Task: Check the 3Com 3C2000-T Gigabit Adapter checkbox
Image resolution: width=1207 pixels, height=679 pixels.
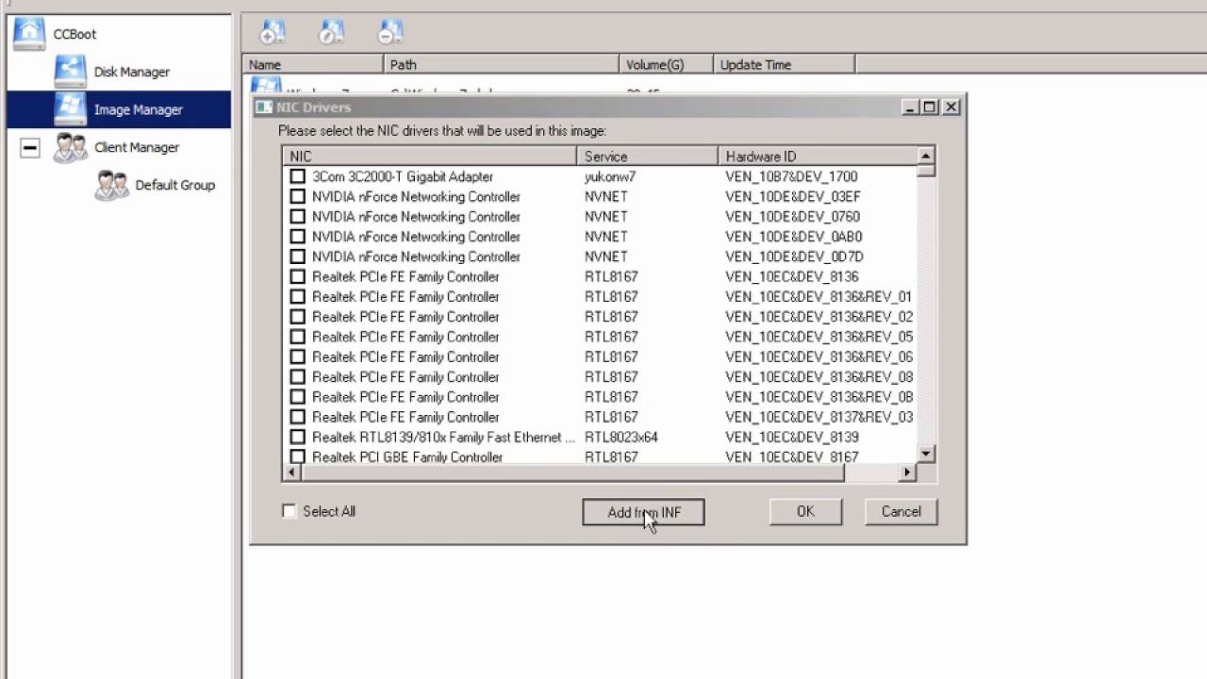Action: coord(298,176)
